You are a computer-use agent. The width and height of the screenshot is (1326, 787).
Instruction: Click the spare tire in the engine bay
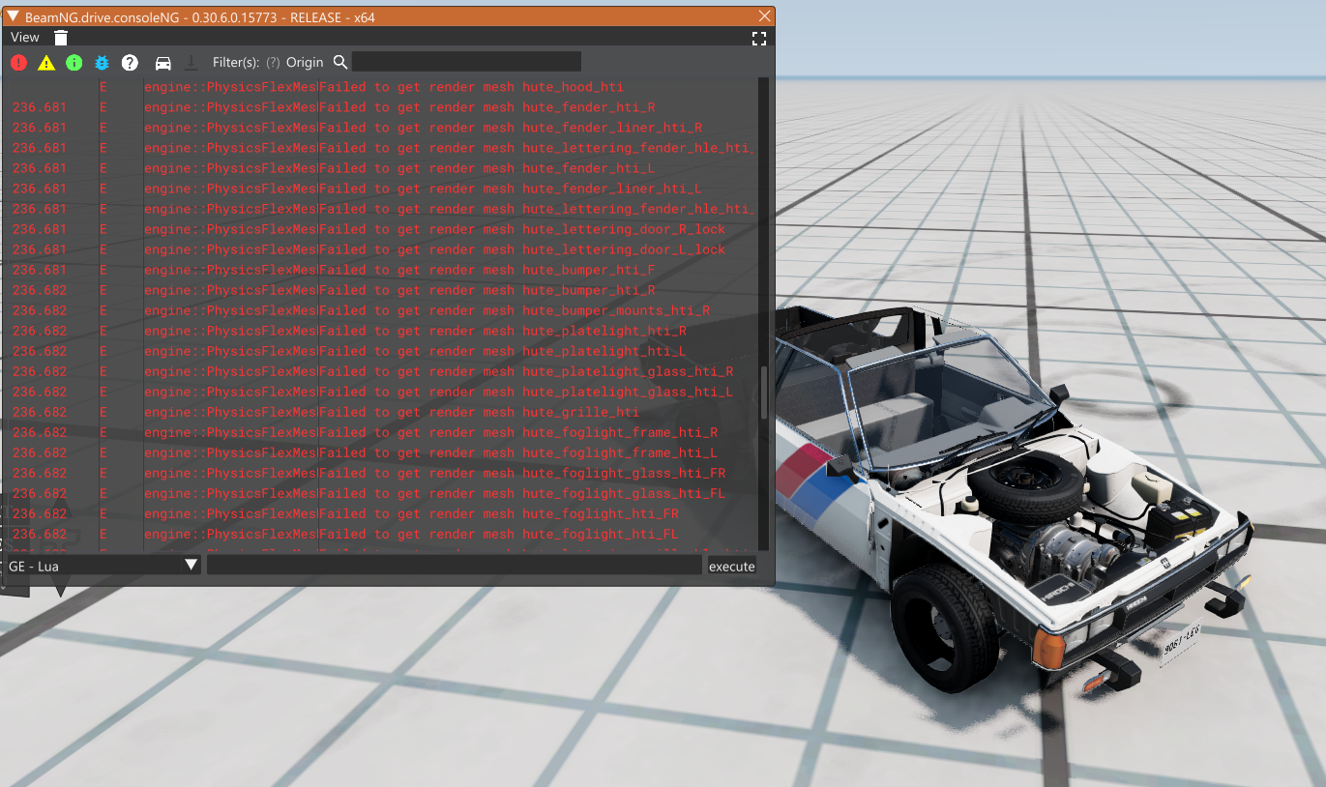(1026, 487)
